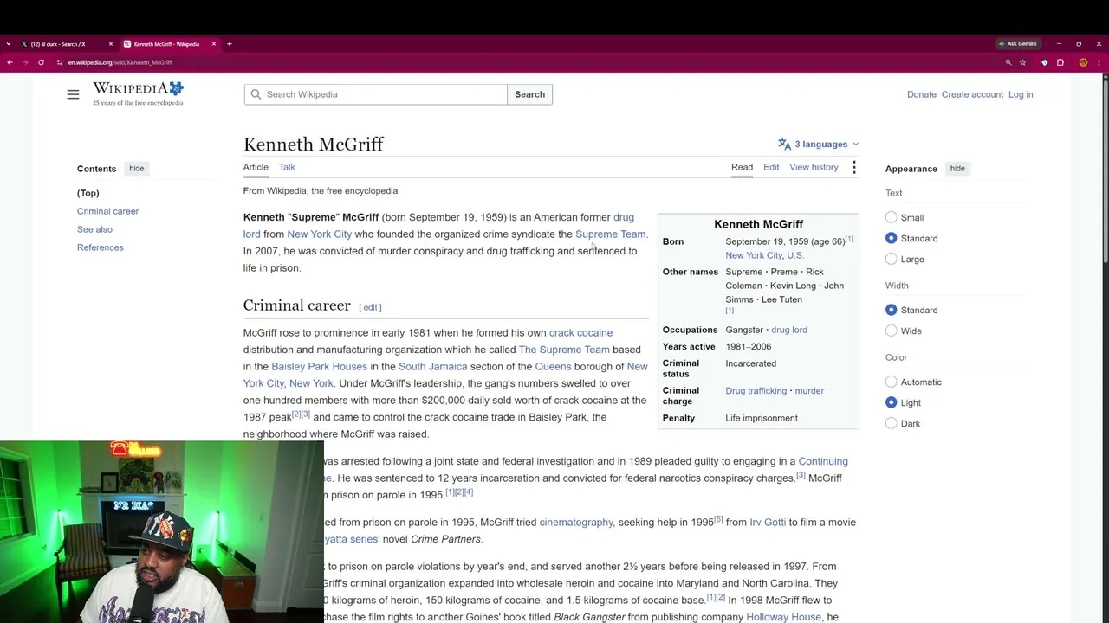Click the zoom magnifier icon in address bar
1109x623 pixels.
(x=1008, y=62)
